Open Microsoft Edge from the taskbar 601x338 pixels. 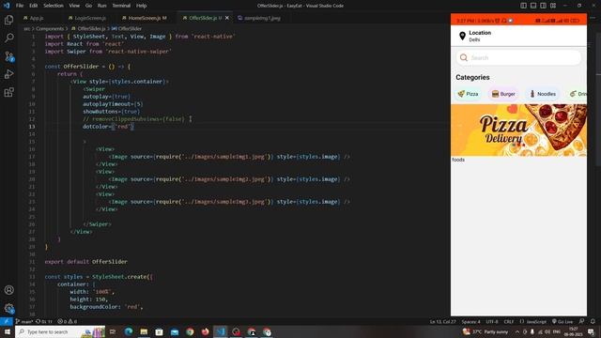[x=129, y=331]
